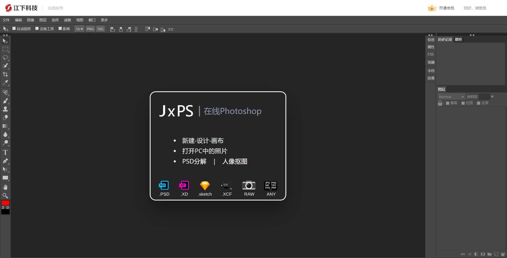Viewport: 507px width, 258px height.
Task: Select the Brush tool
Action: coord(5,101)
